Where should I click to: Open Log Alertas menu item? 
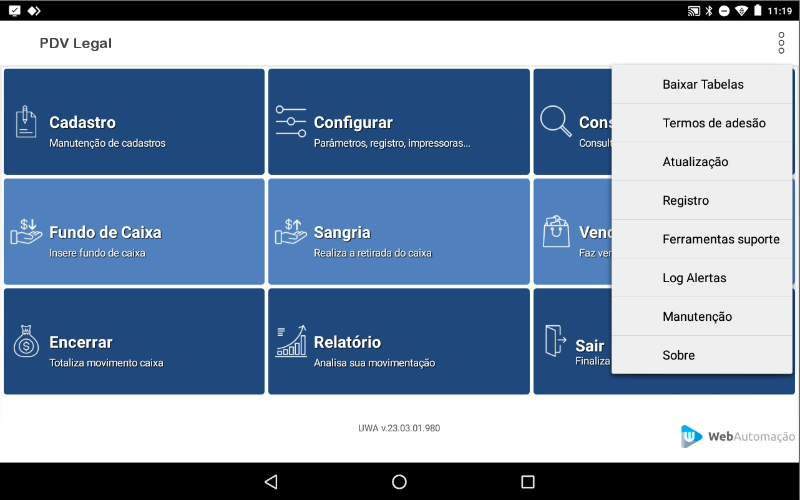[x=694, y=278]
